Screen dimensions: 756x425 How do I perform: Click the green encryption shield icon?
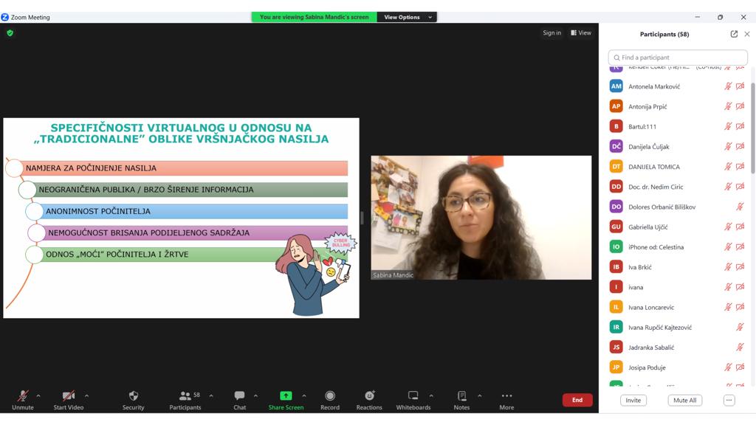click(10, 33)
